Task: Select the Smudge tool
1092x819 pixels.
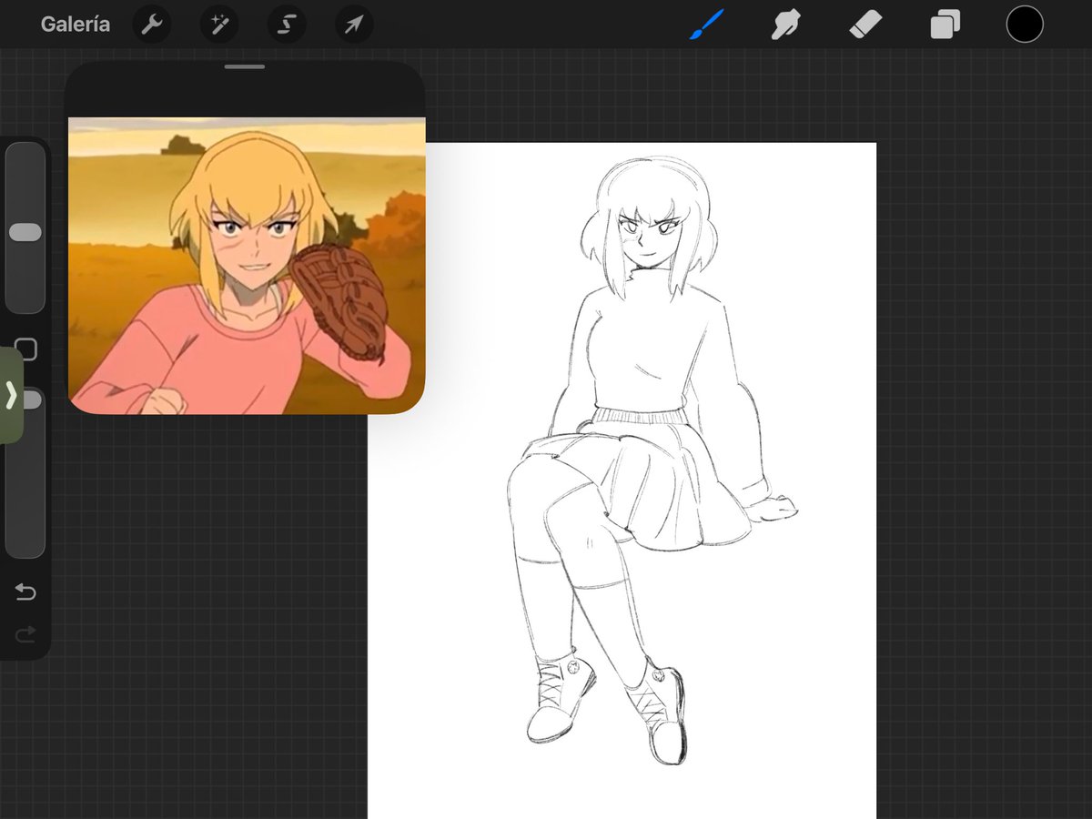Action: [785, 25]
